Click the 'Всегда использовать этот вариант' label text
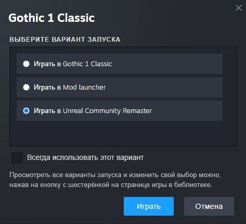The image size is (246, 224). [x=85, y=158]
